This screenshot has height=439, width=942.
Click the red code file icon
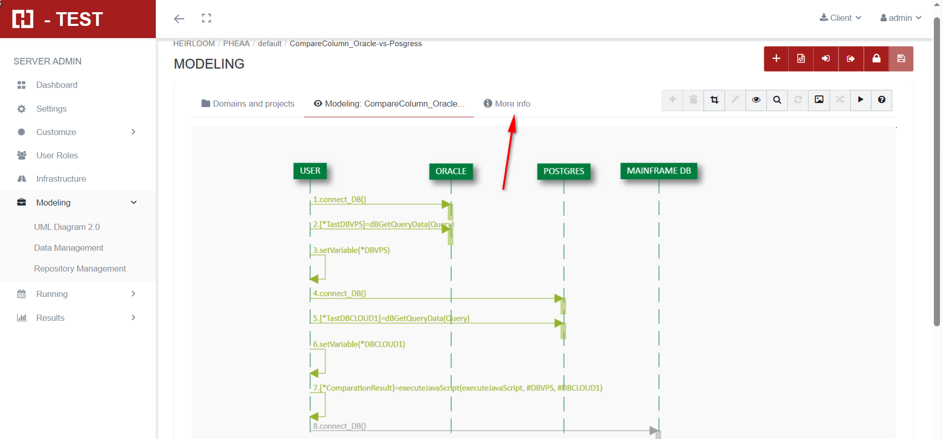click(801, 59)
